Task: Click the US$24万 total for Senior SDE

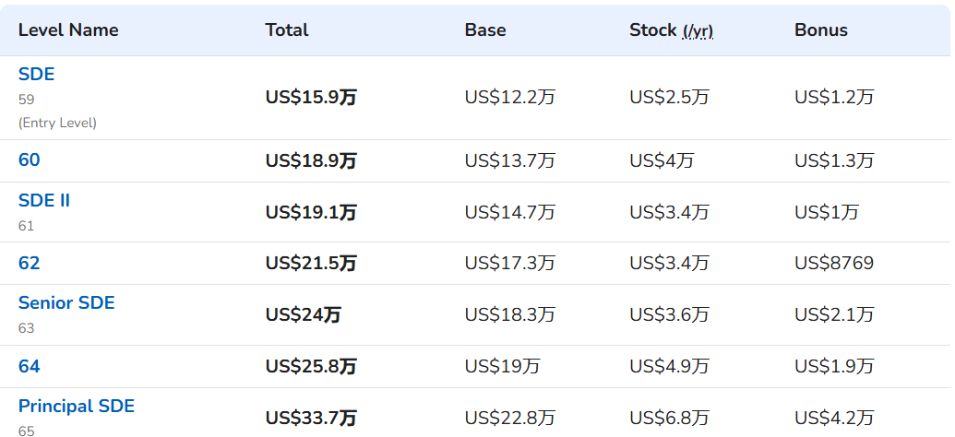Action: click(x=304, y=314)
